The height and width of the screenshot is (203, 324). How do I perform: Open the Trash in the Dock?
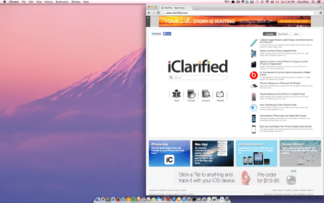(227, 199)
